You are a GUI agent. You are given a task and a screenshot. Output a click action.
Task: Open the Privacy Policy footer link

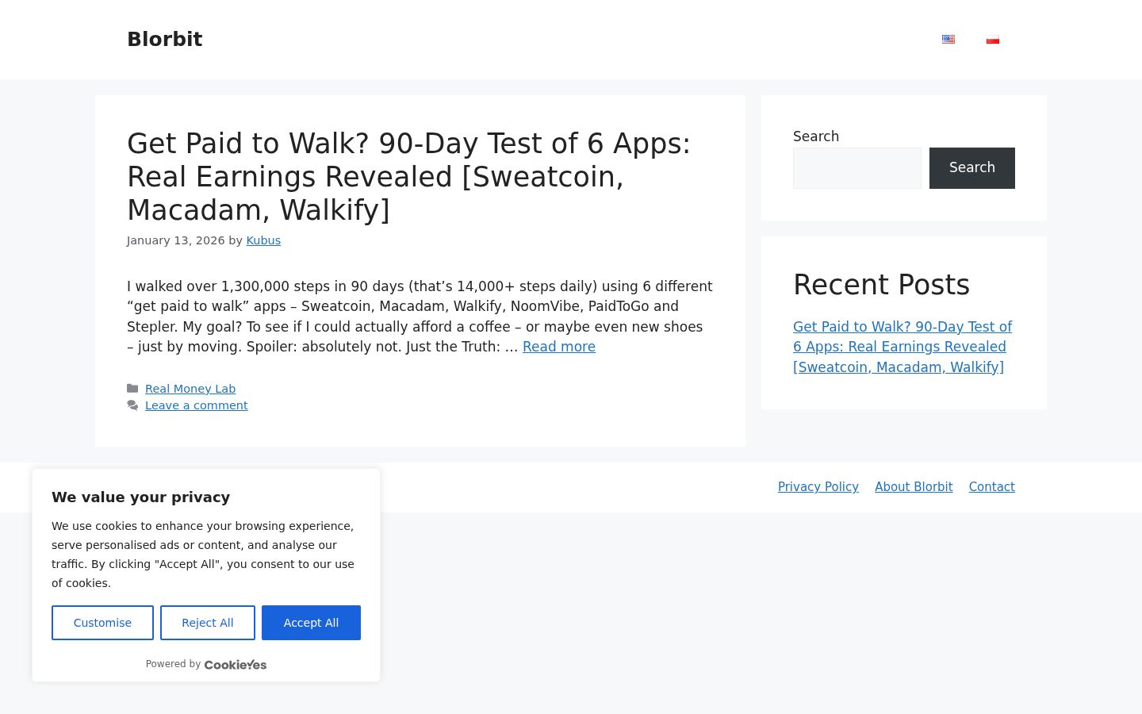coord(818,487)
